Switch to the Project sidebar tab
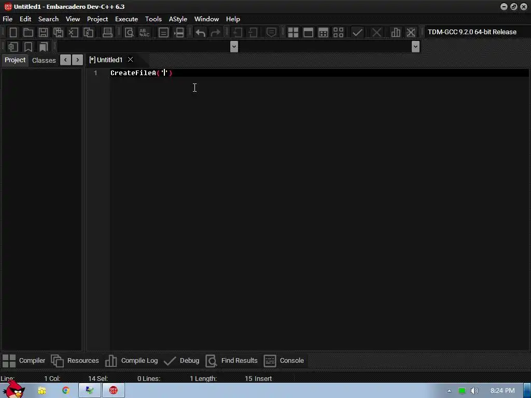 (x=15, y=60)
